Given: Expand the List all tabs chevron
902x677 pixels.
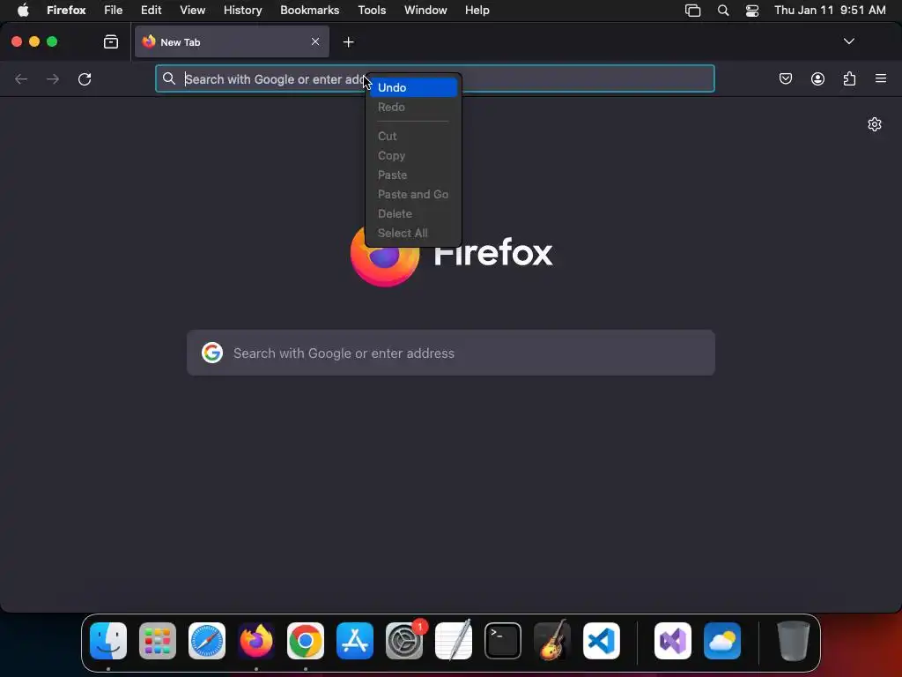Looking at the screenshot, I should [848, 41].
